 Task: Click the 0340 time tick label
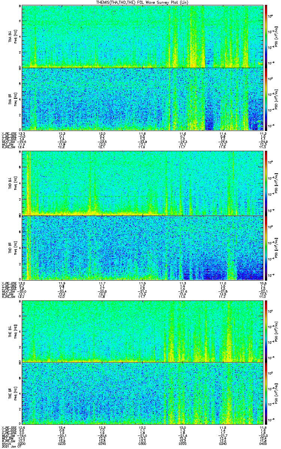click(223, 443)
